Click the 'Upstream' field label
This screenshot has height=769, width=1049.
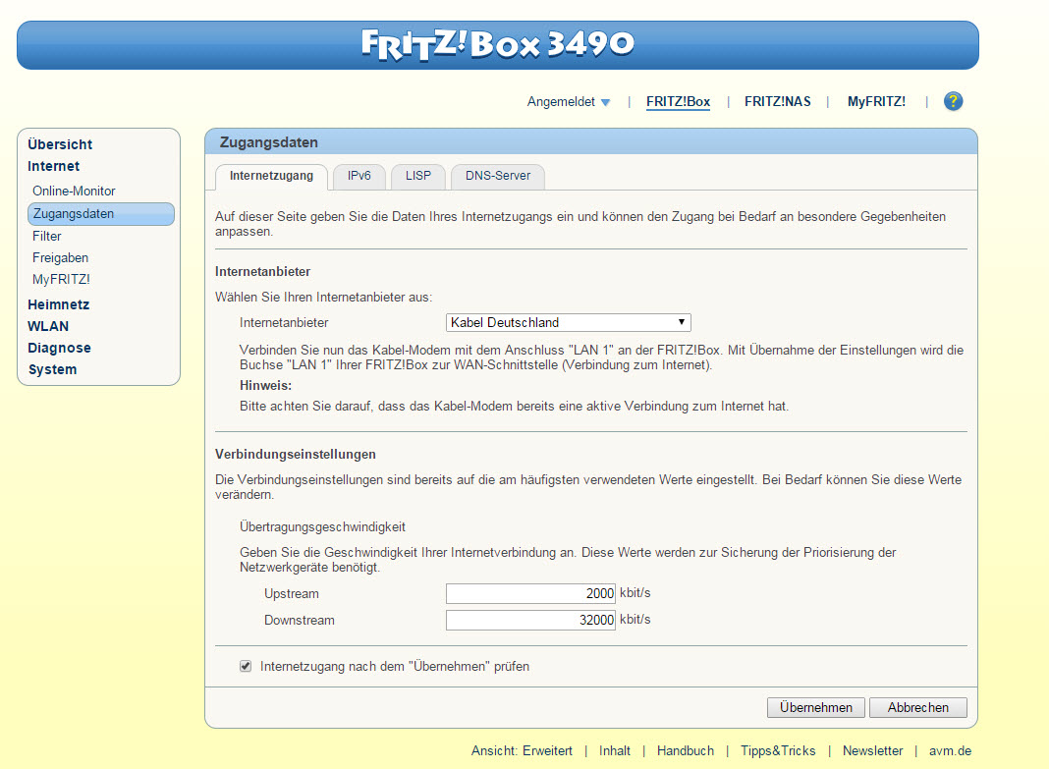291,594
